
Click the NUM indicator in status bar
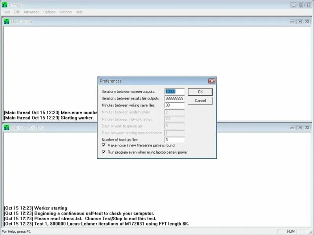(291, 231)
